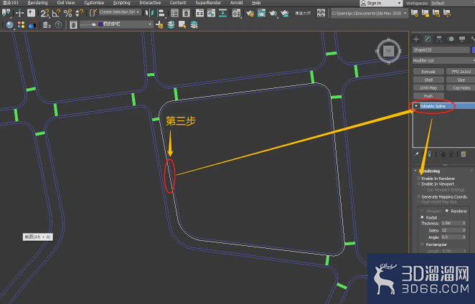Click the four colored dots icon
The image size is (475, 304).
click(22, 25)
